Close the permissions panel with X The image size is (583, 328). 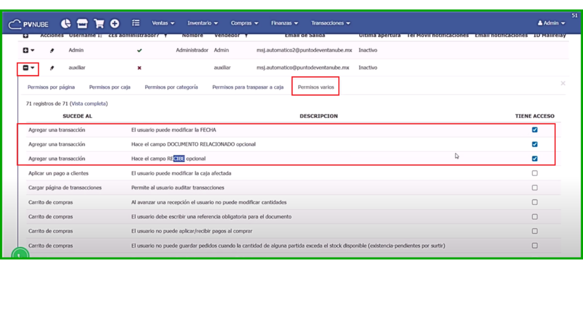[563, 84]
